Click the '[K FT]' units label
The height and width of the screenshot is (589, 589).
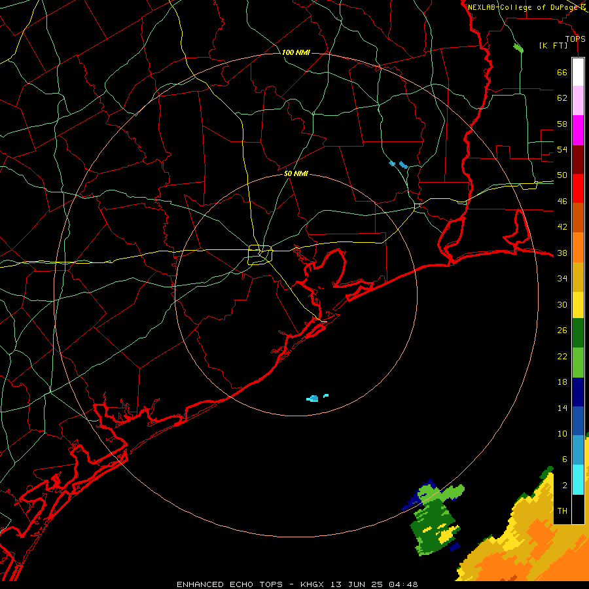pyautogui.click(x=553, y=45)
